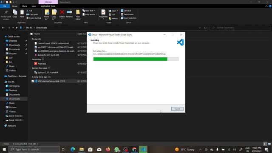Click the Windows Start button
The image size is (272, 153).
(x=4, y=149)
